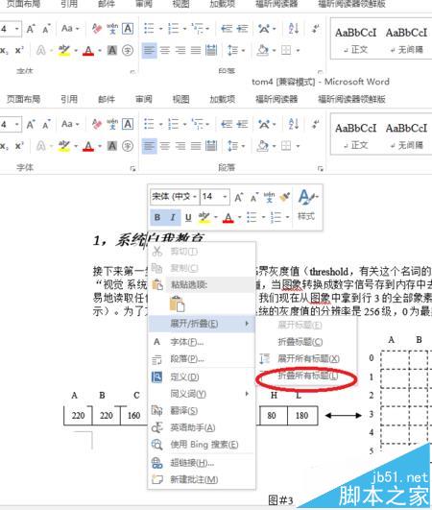Toggle Align Left in ribbon below tom4 title
Screen dimensions: 432x510
coord(150,146)
